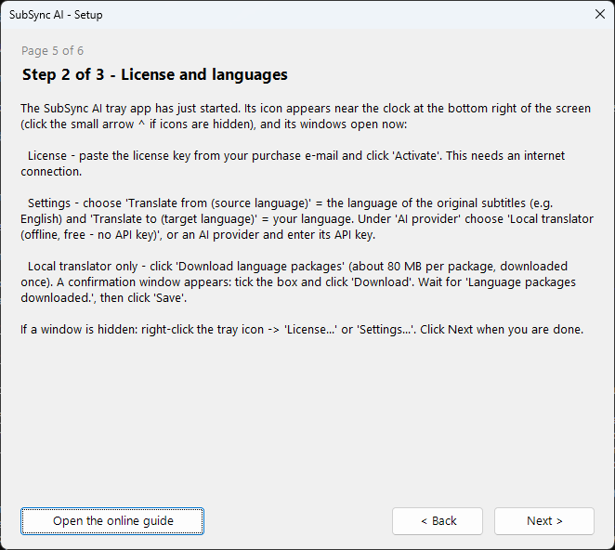This screenshot has height=550, width=615.
Task: Click heading 'Step 2 of 3 - License and languages'
Action: 155,74
